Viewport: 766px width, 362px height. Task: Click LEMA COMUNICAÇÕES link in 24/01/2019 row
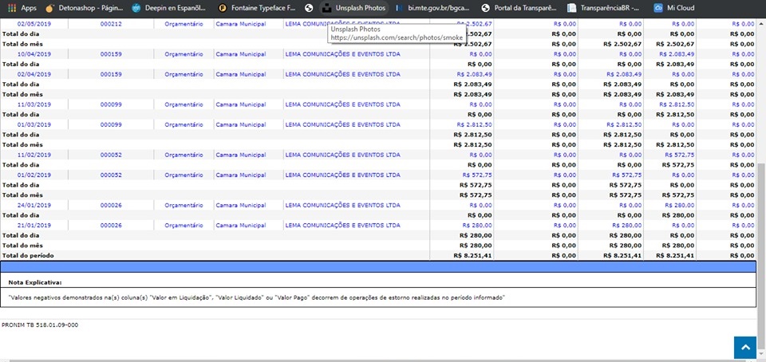tap(342, 205)
